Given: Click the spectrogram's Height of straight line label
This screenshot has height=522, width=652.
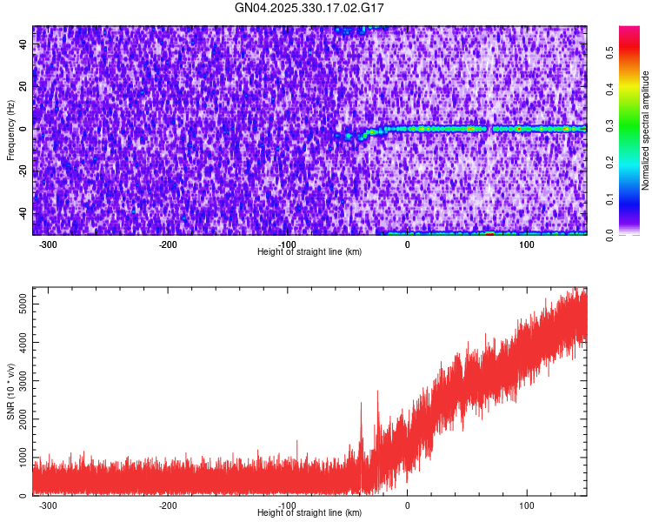Looking at the screenshot, I should click(x=309, y=251).
